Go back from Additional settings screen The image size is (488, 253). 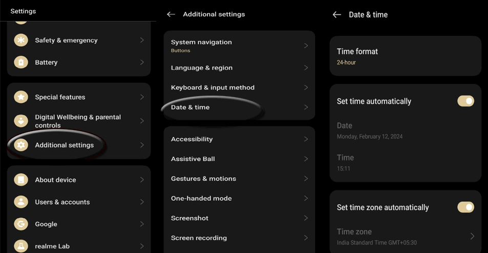(171, 14)
